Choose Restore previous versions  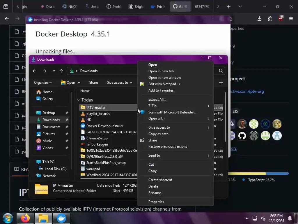pos(175,146)
